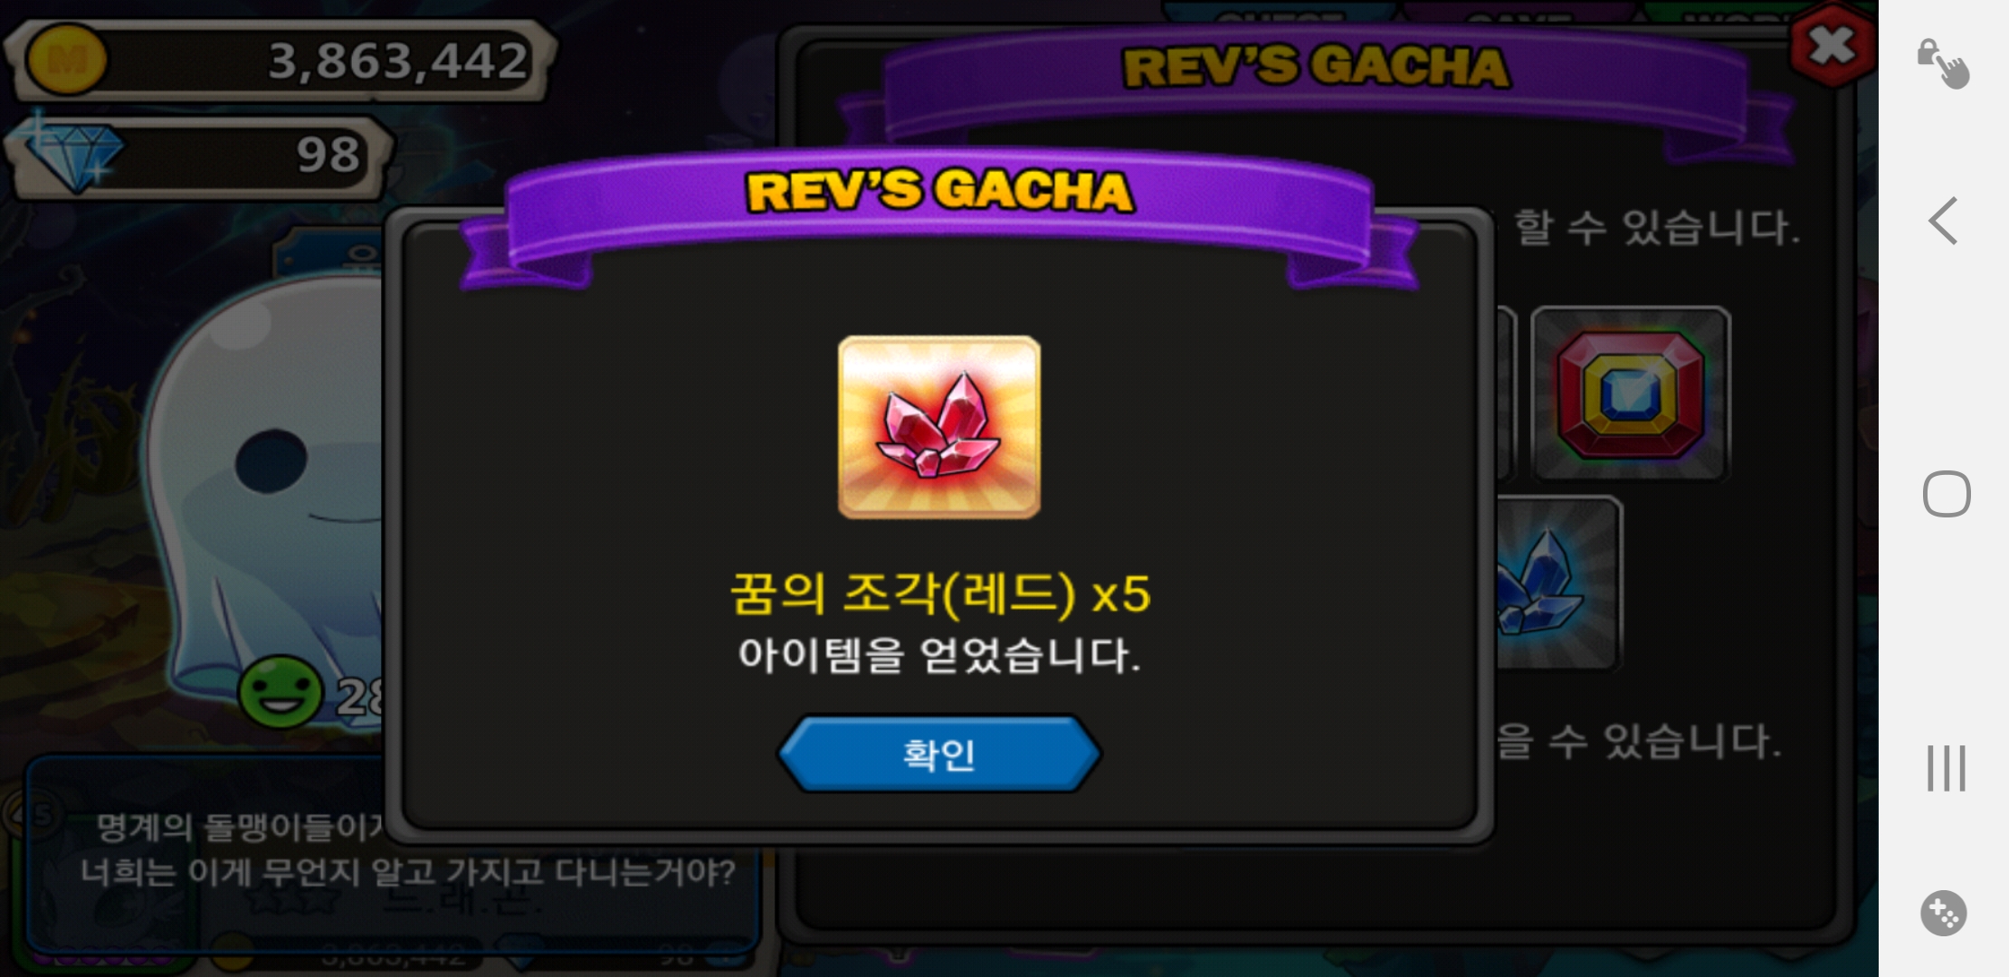Tap the Android home button
Image resolution: width=2009 pixels, height=977 pixels.
(1947, 494)
